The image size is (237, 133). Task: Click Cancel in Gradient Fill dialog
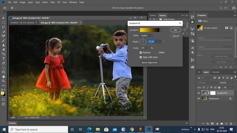coord(175,36)
